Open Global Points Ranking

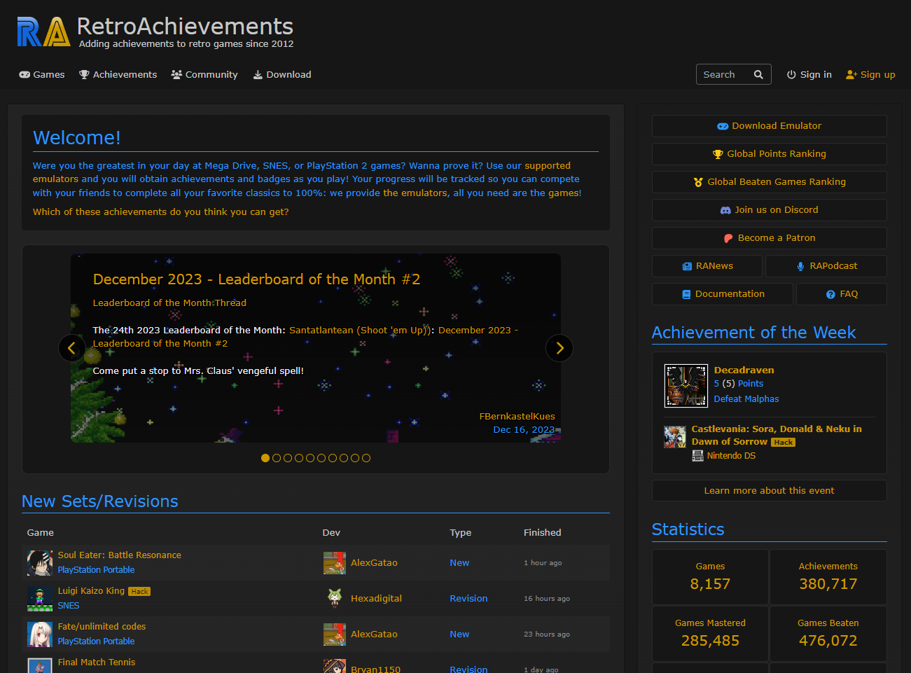(770, 154)
